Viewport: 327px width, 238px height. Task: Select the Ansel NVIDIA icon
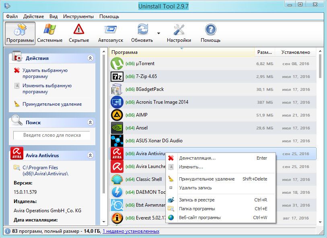point(117,128)
